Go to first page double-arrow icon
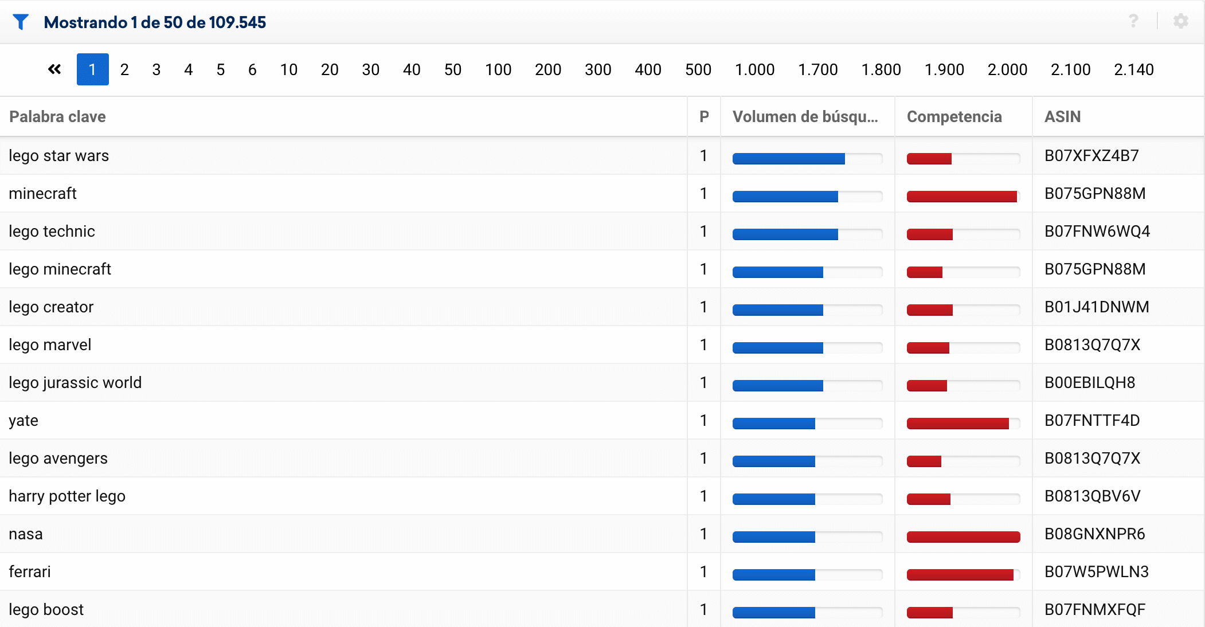This screenshot has width=1205, height=627. (54, 69)
